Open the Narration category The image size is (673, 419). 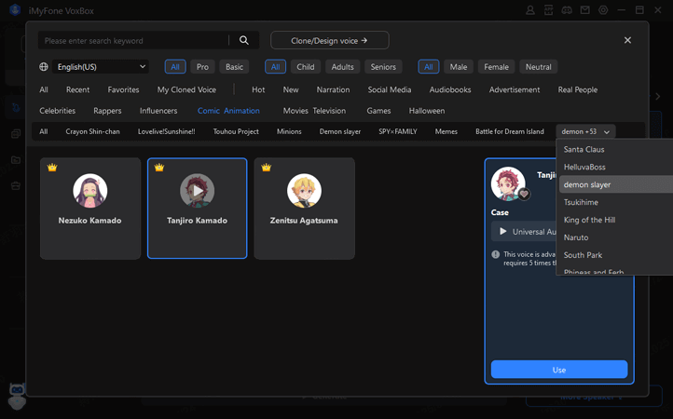[333, 89]
